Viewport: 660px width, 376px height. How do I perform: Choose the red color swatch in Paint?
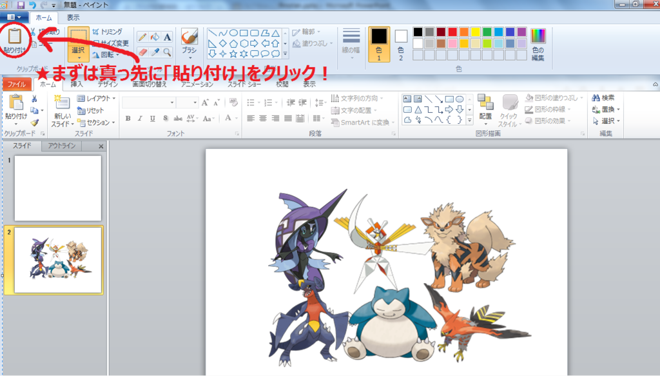452,32
